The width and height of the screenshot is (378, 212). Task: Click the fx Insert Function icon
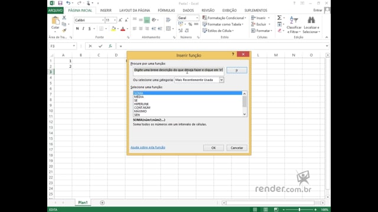click(x=110, y=46)
